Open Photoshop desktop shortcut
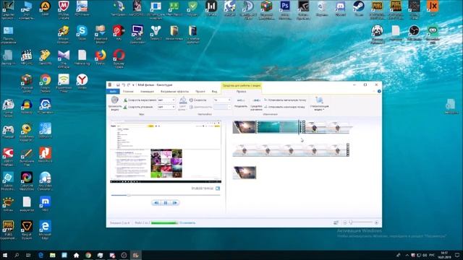 285,9
